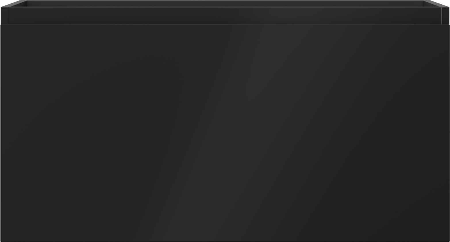This screenshot has height=242, width=450.
Task: Select the center of the black drawer front
Action: coord(225,133)
